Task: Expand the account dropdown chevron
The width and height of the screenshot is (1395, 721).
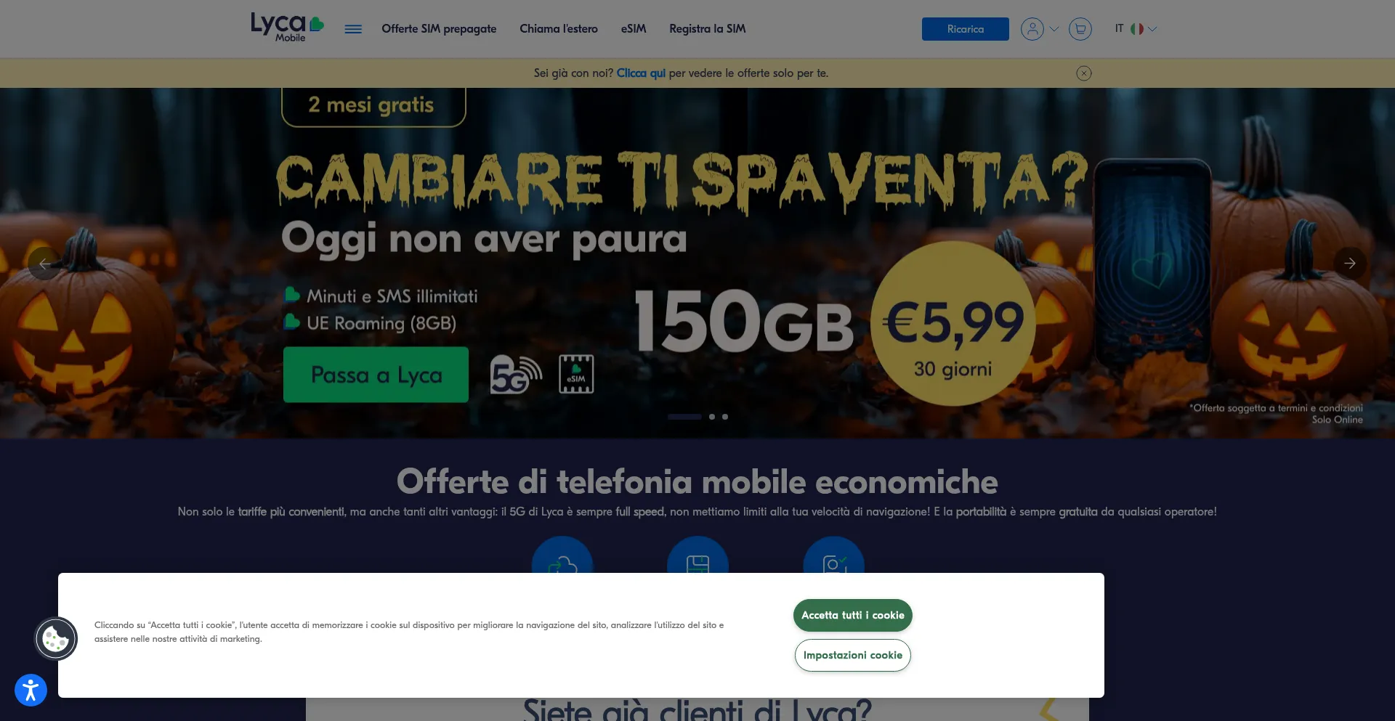Action: (1054, 29)
